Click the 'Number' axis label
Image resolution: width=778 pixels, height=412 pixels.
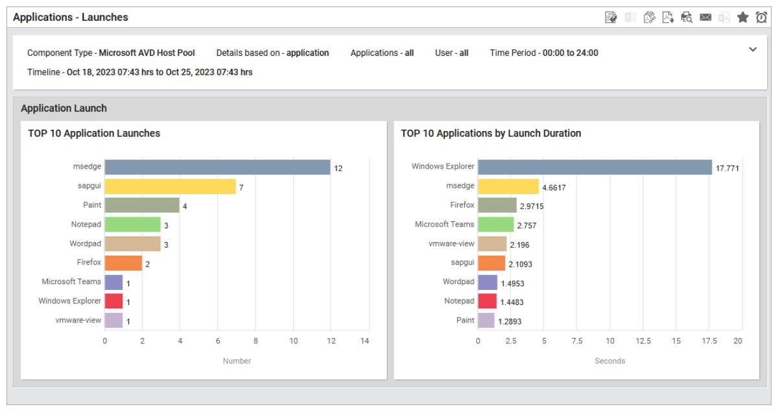pos(237,361)
